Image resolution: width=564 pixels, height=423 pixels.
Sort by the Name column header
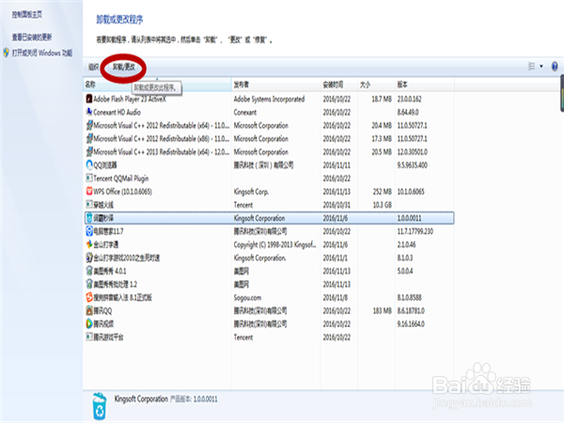click(x=157, y=85)
